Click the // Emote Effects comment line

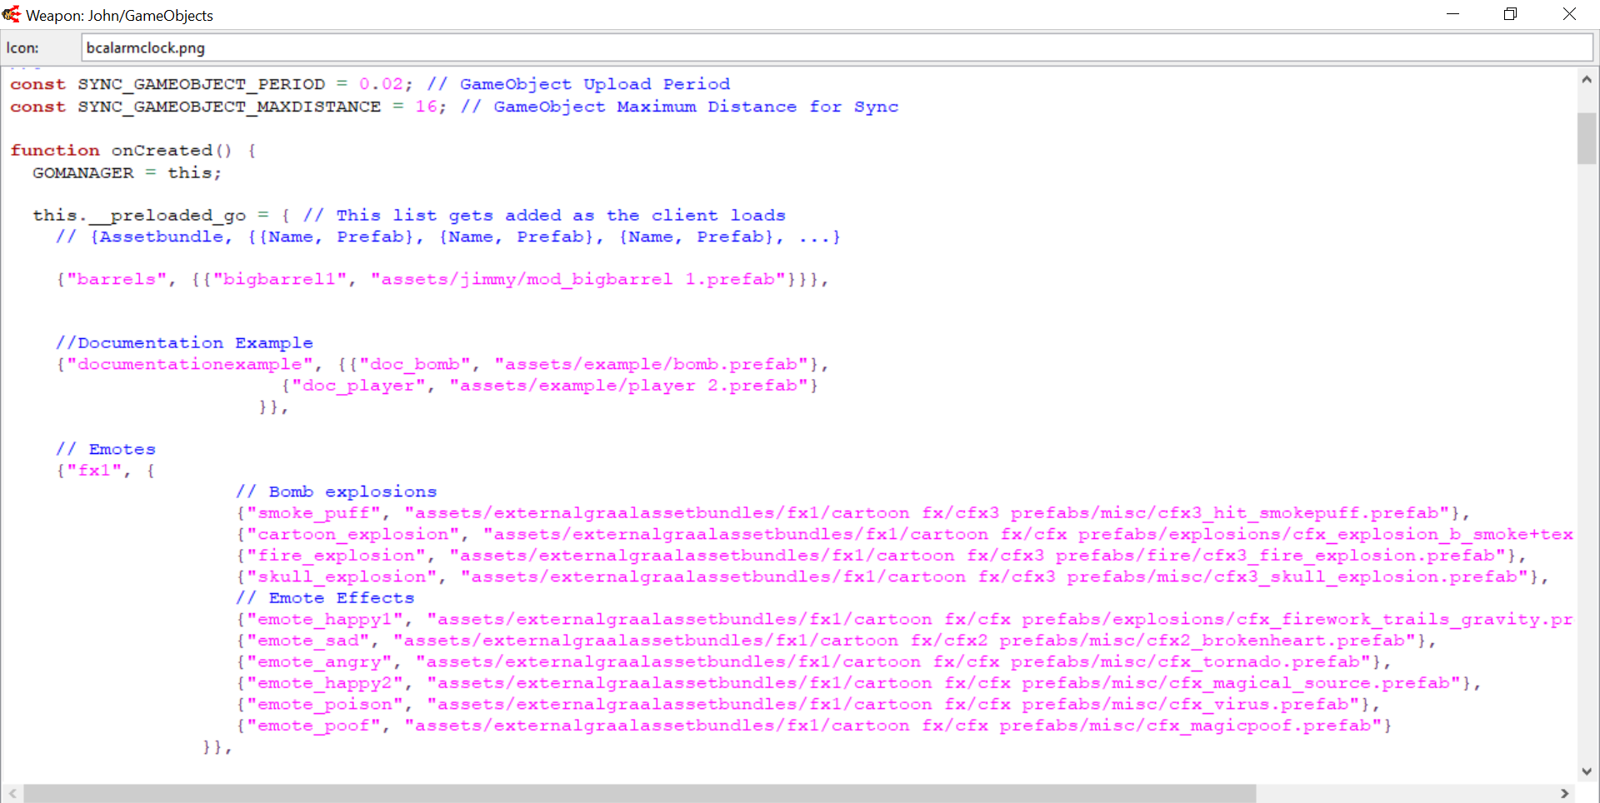click(325, 598)
